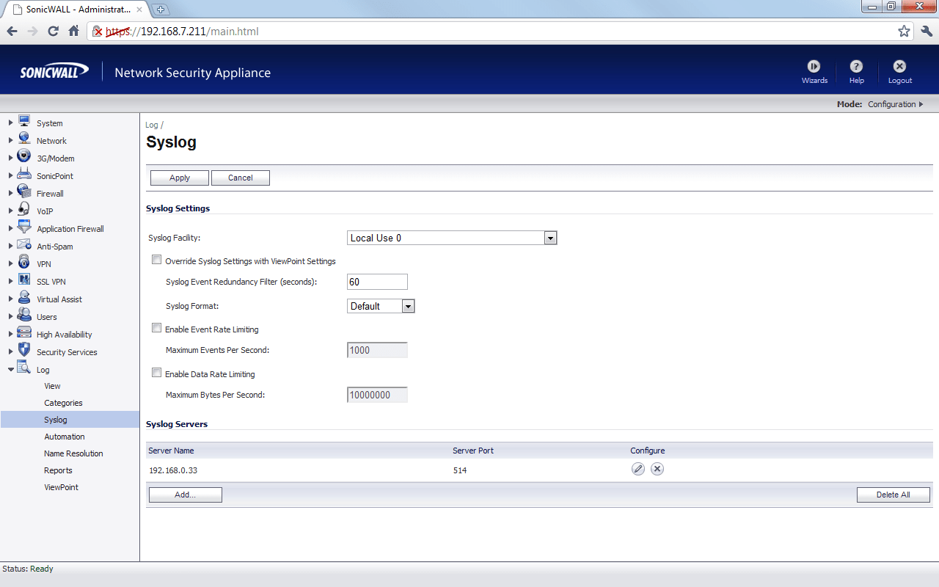Select the Firewall section icon

coord(23,193)
